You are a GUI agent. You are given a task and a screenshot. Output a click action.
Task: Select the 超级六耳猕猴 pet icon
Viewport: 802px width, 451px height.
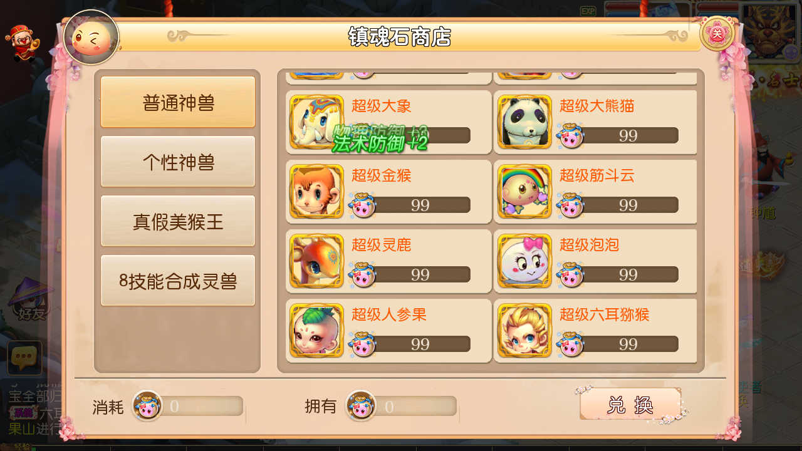click(525, 331)
